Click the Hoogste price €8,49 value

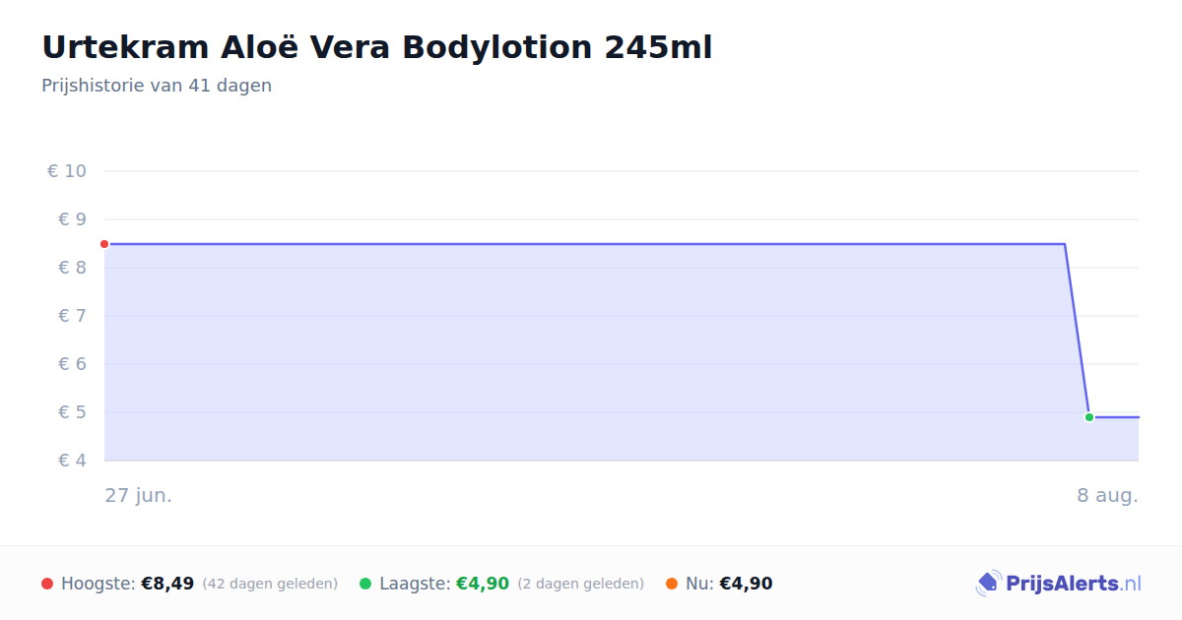[x=167, y=584]
